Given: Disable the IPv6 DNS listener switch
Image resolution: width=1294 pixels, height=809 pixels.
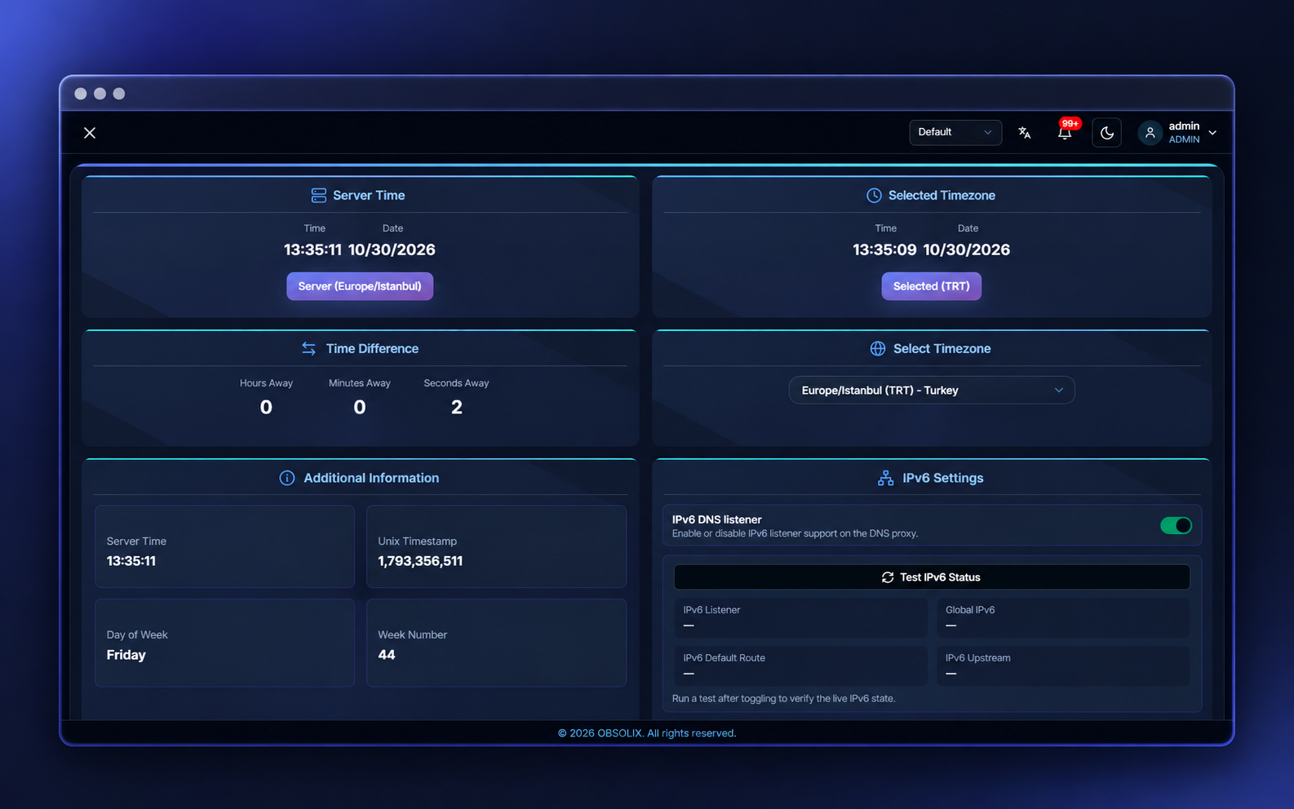Looking at the screenshot, I should pos(1176,526).
